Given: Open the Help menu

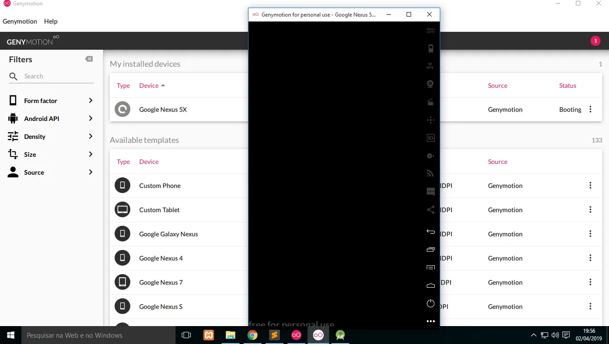Looking at the screenshot, I should tap(51, 21).
